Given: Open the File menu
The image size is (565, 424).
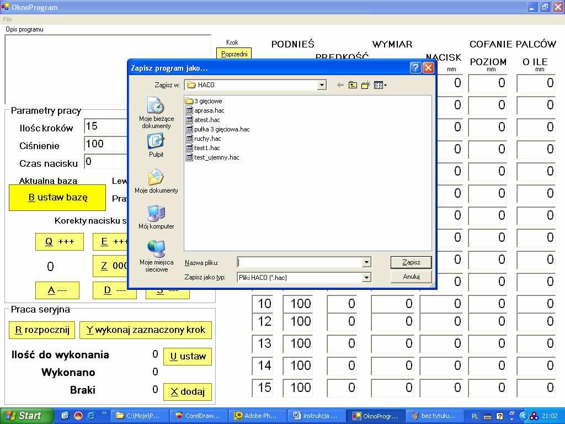Looking at the screenshot, I should [x=7, y=19].
